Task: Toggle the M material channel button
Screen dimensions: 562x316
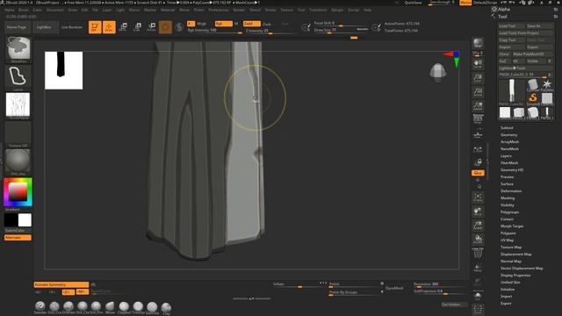Action: 236,24
